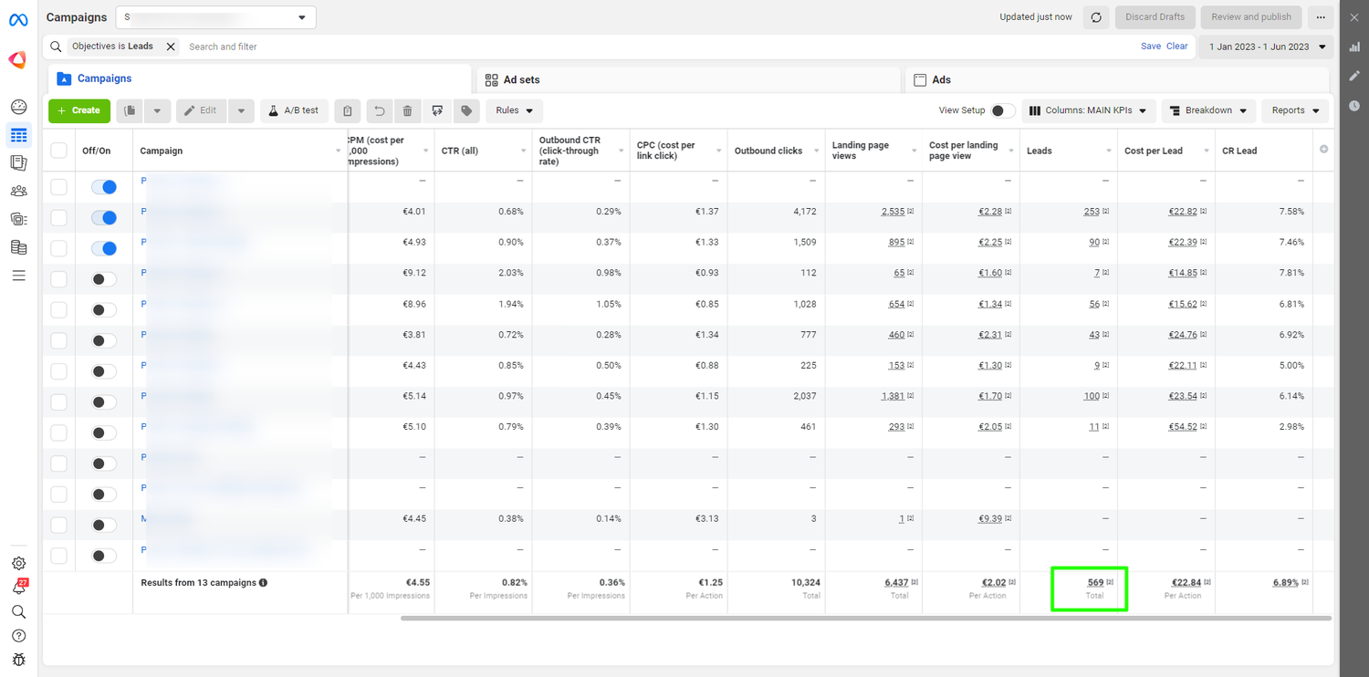Click the 6,437 total landing page views
1369x677 pixels.
coord(896,582)
